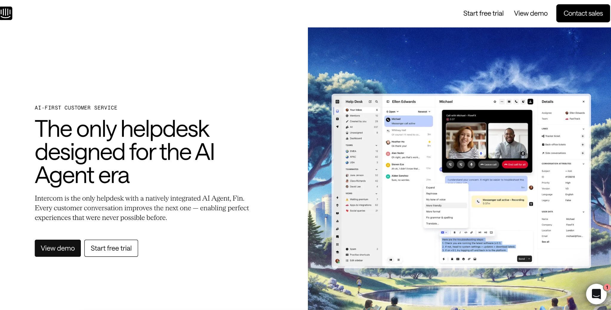Open the three-dot more menu in Michael header
This screenshot has height=310, width=611.
[502, 102]
